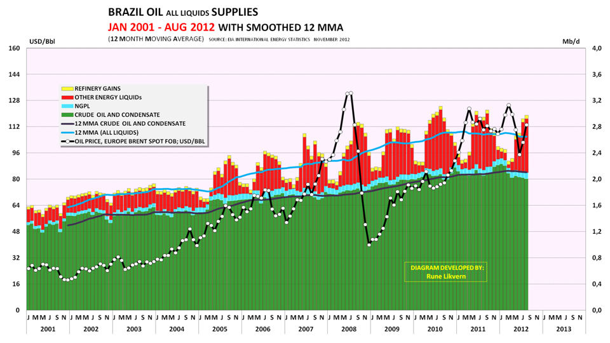Click the 4,0 value on the right axis
Screen dimensions: 610x343
pos(597,49)
